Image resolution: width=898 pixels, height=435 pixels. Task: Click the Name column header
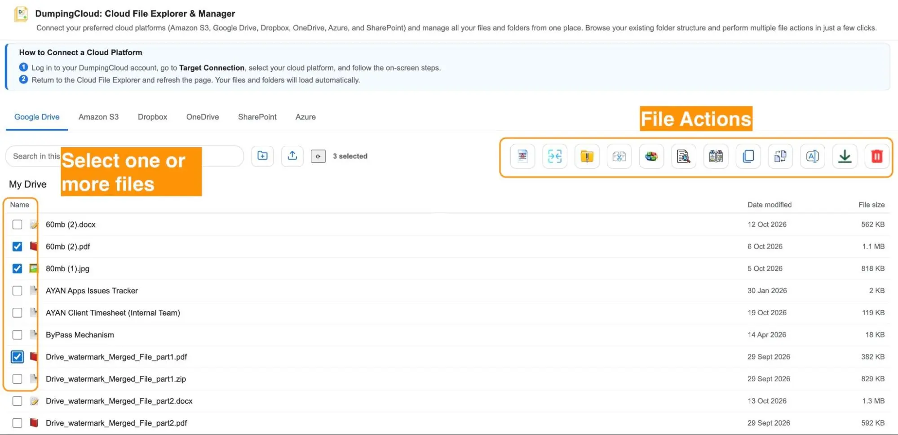coord(20,205)
